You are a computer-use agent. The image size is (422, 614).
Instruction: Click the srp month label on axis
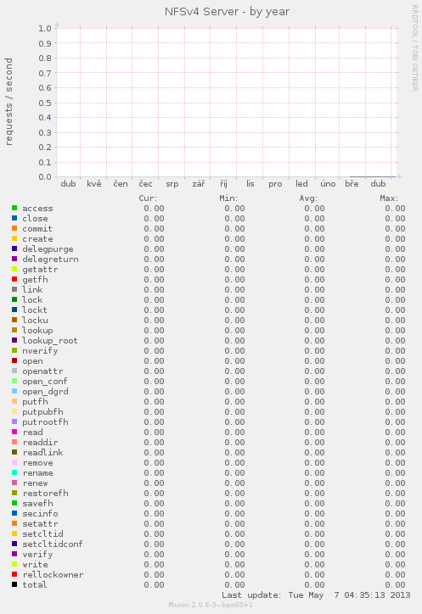(x=172, y=184)
